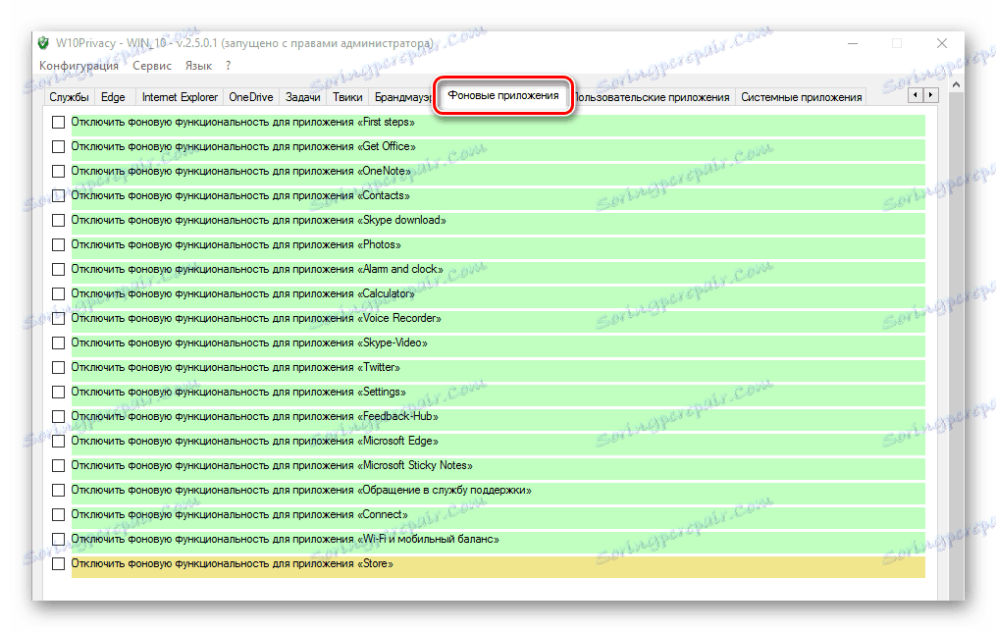Enable disabling background for «Microsoft Edge»

click(x=58, y=441)
